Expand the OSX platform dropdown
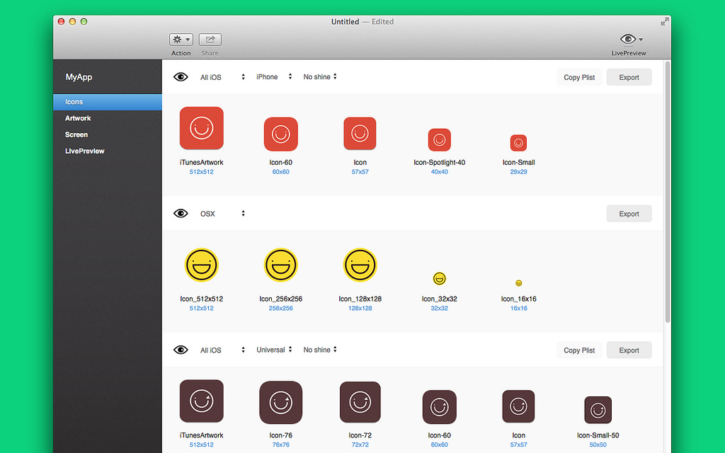The width and height of the screenshot is (725, 453). [x=222, y=214]
